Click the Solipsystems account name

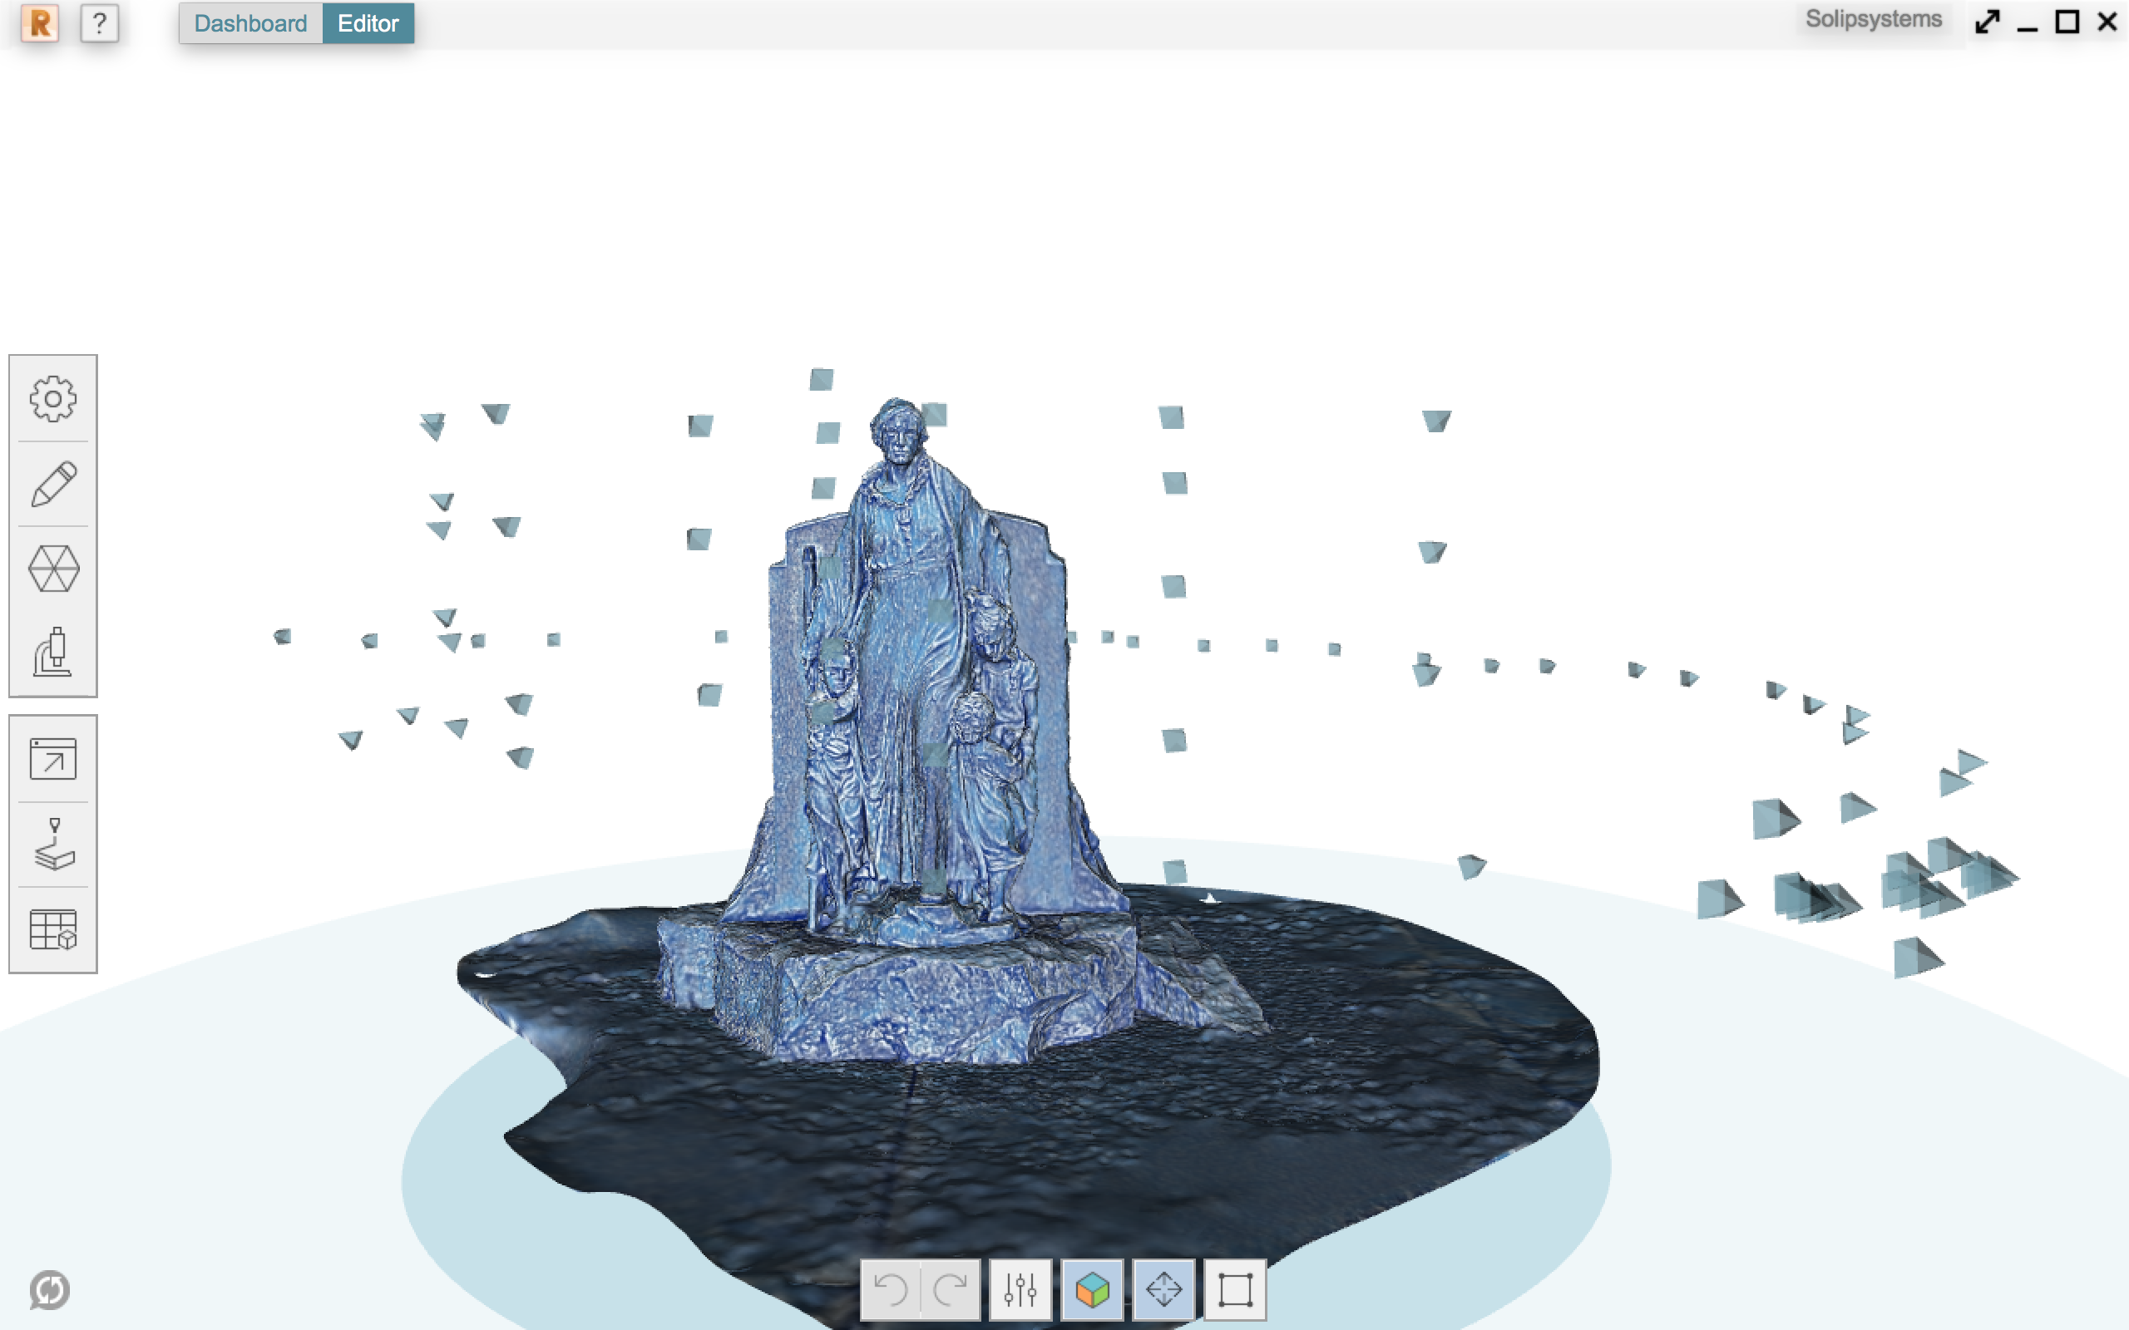pos(1873,19)
